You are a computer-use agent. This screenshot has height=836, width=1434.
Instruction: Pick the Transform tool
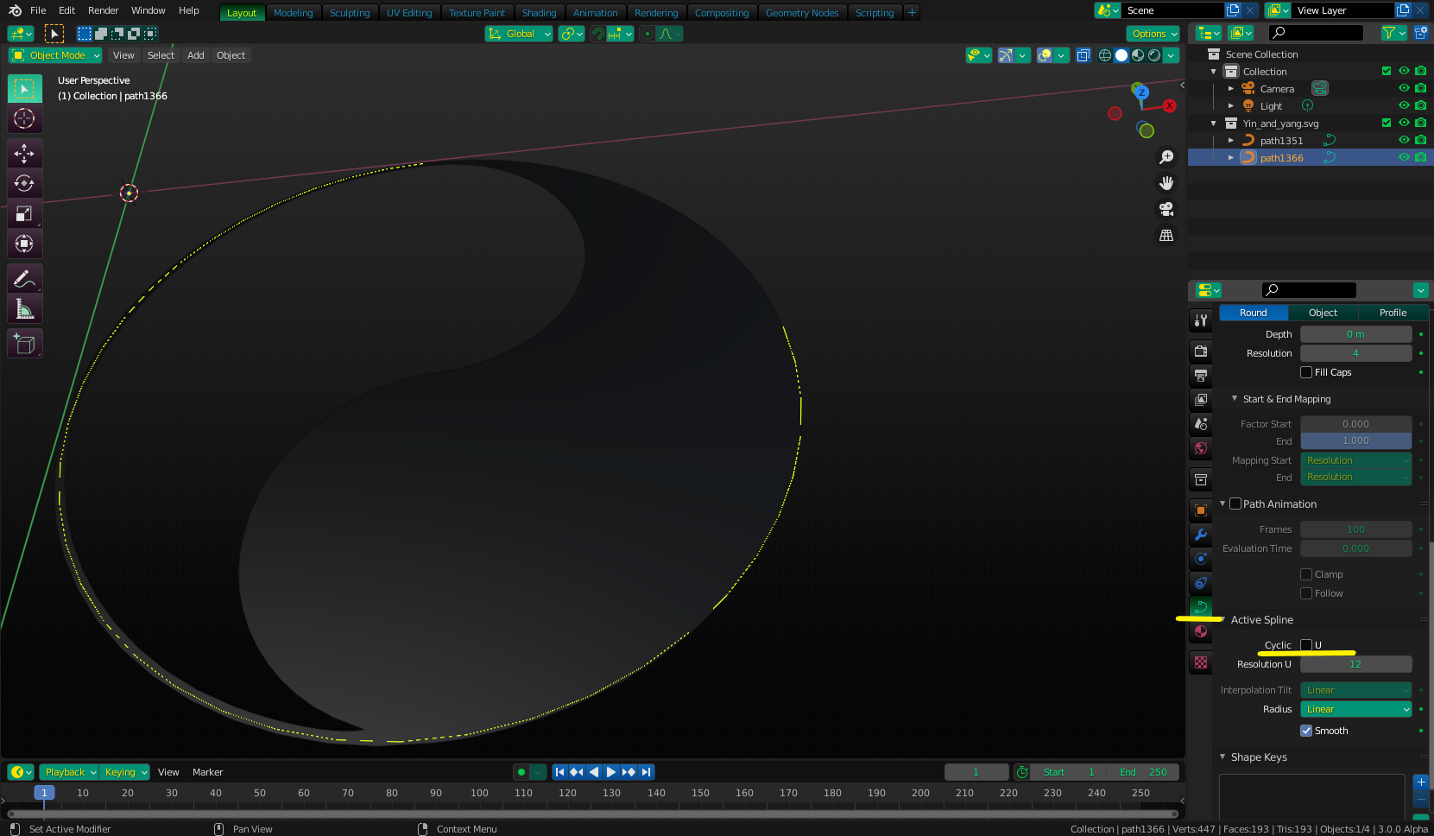(x=25, y=244)
